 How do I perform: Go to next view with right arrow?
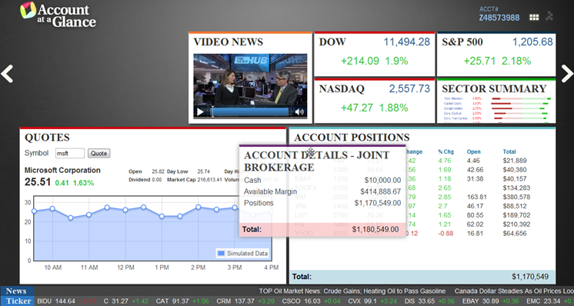click(567, 74)
